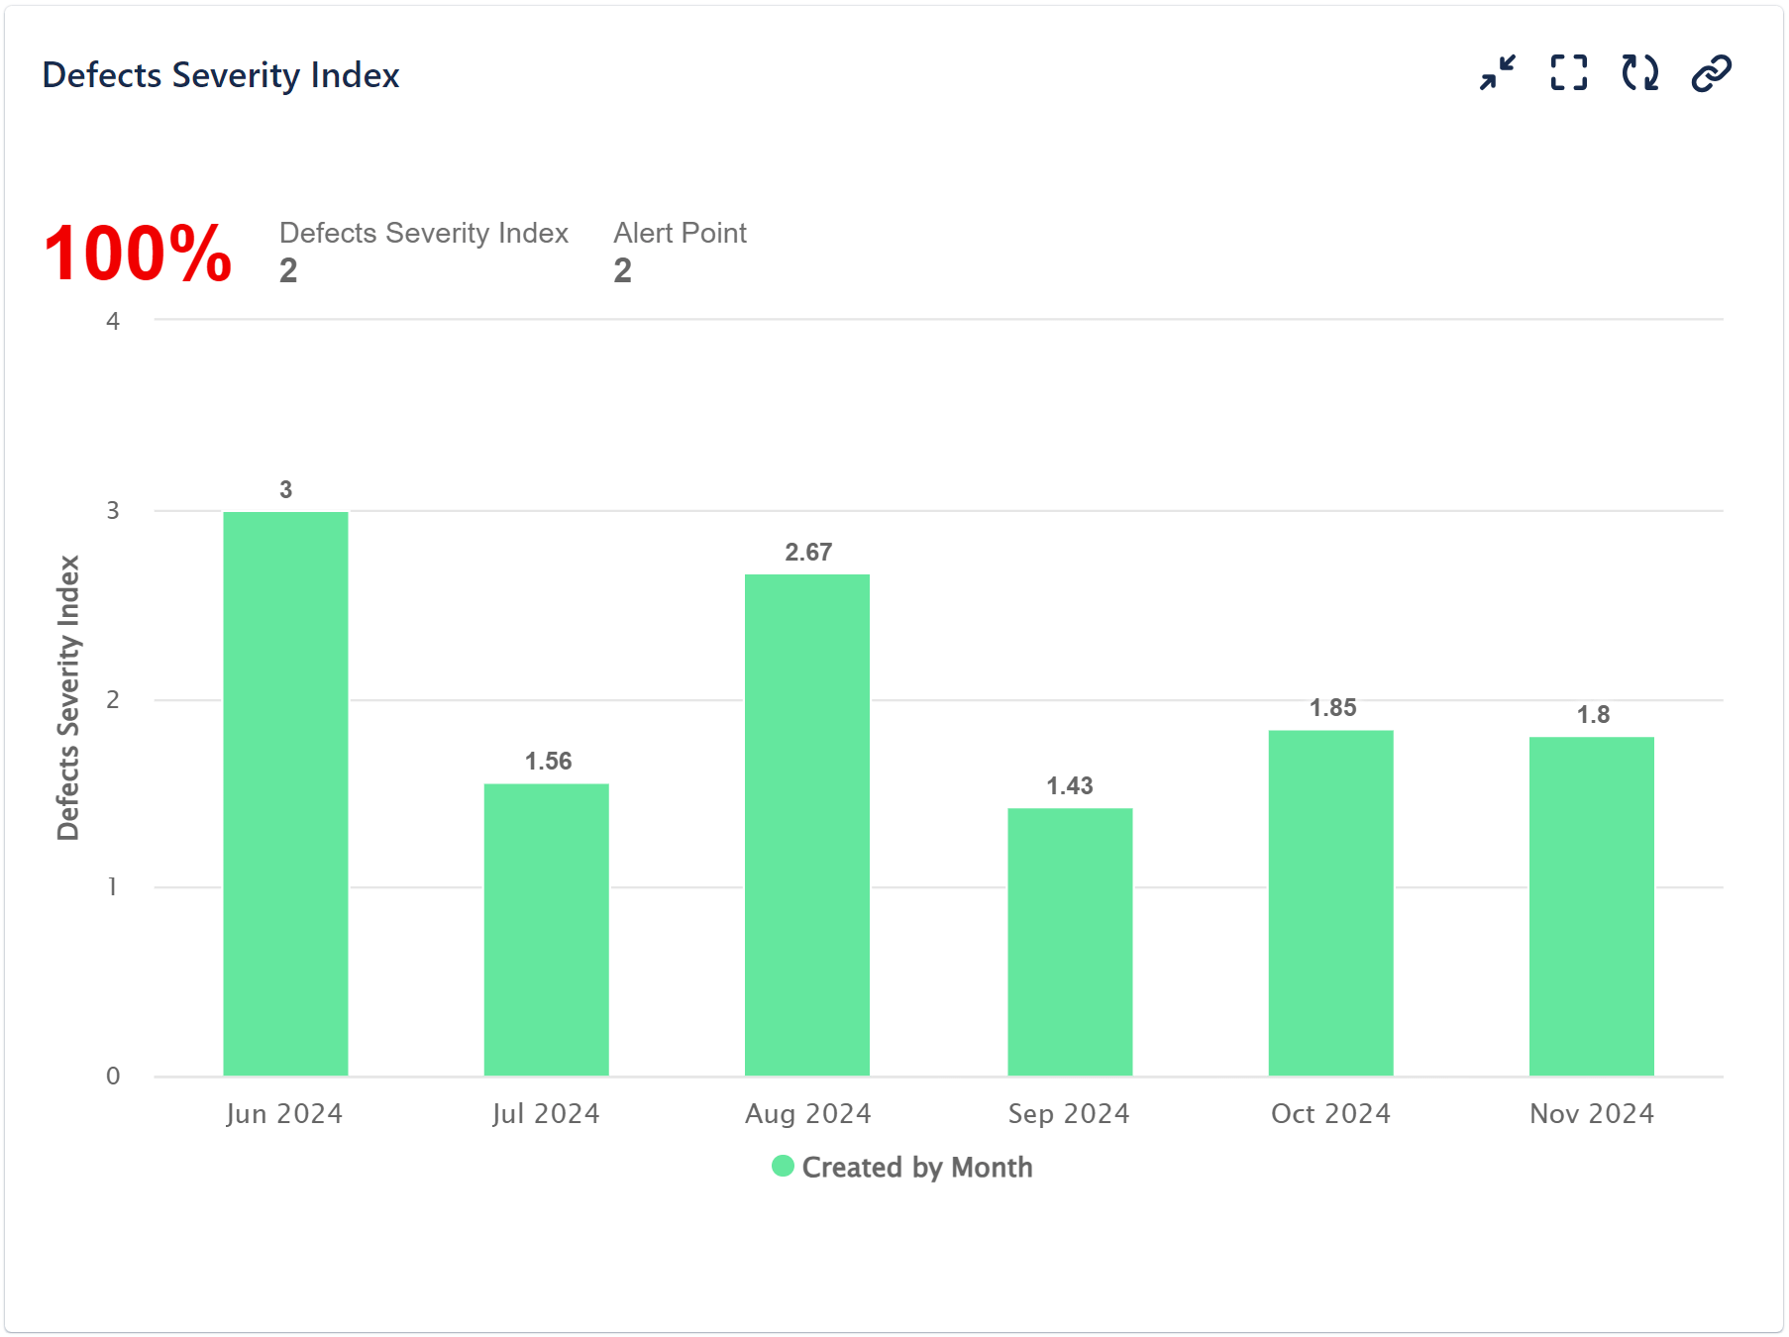Collapse the Defects Severity Index widget
This screenshot has height=1337, width=1789.
1496,71
